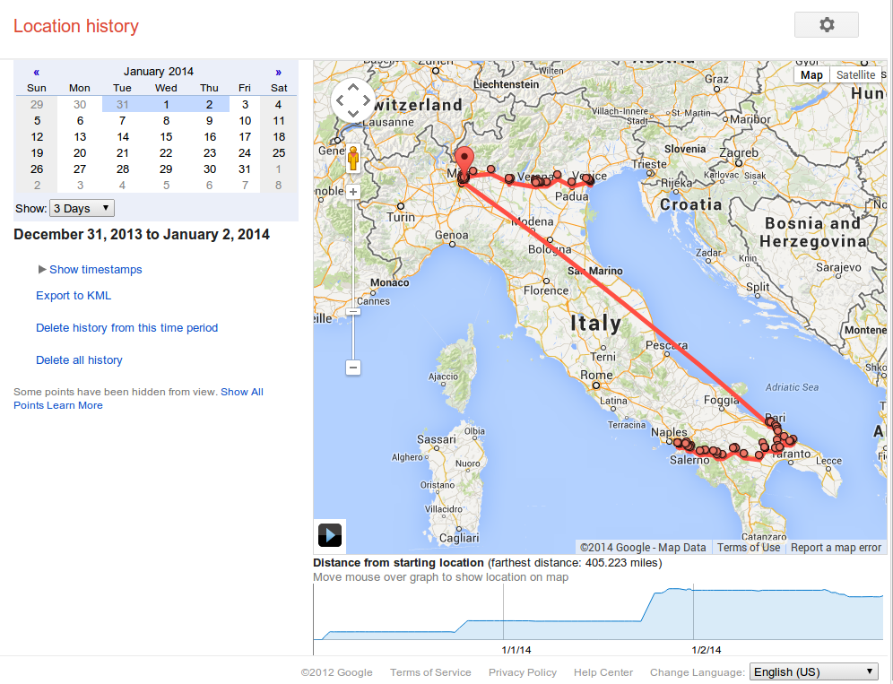This screenshot has width=893, height=684.
Task: Click the Bari location point on map
Action: coord(770,421)
